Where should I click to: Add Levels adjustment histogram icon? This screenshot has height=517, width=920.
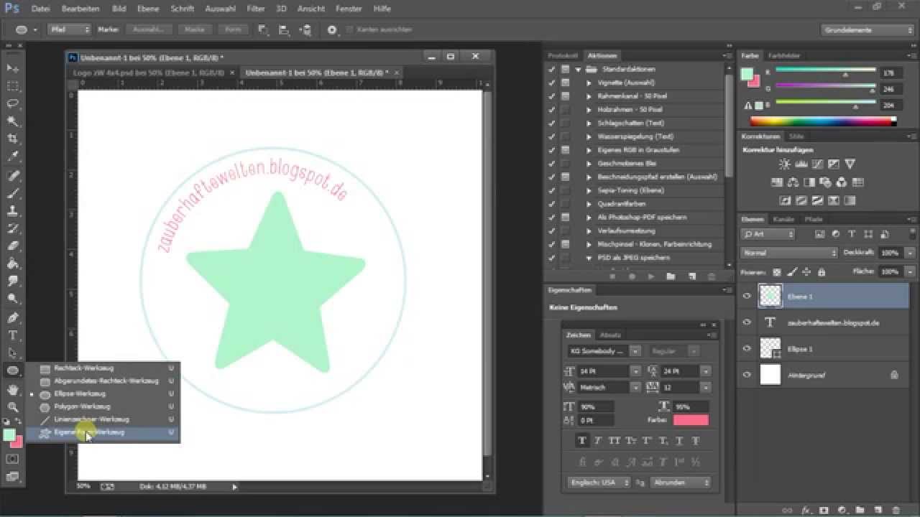(801, 164)
